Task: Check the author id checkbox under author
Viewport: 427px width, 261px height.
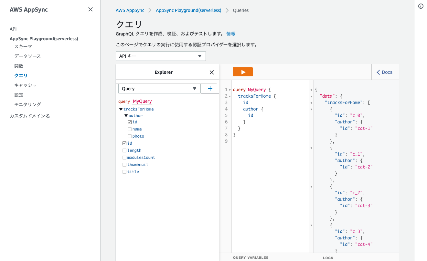Action: click(x=130, y=122)
